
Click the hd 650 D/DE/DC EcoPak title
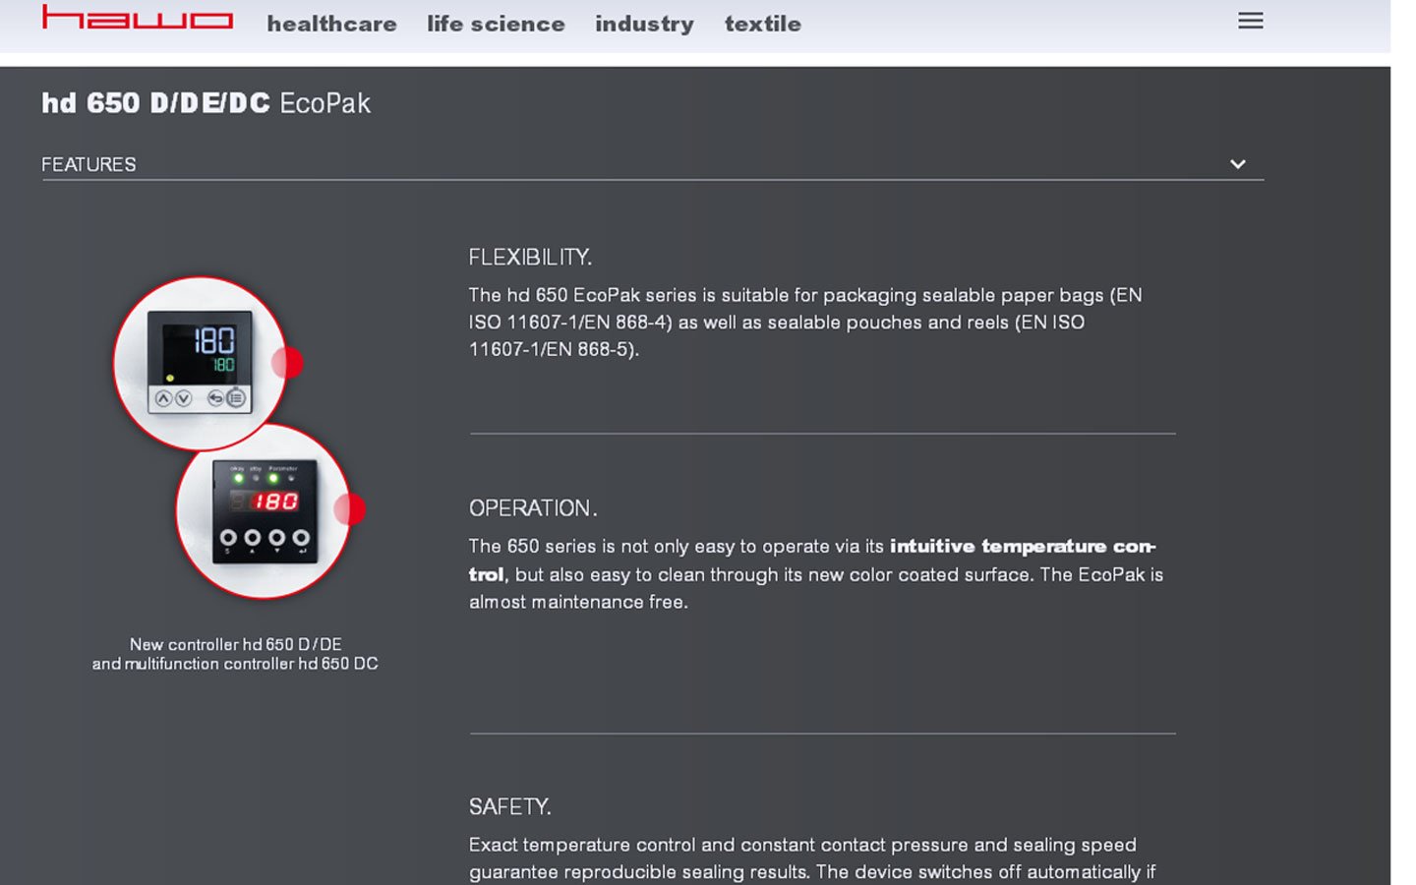206,103
